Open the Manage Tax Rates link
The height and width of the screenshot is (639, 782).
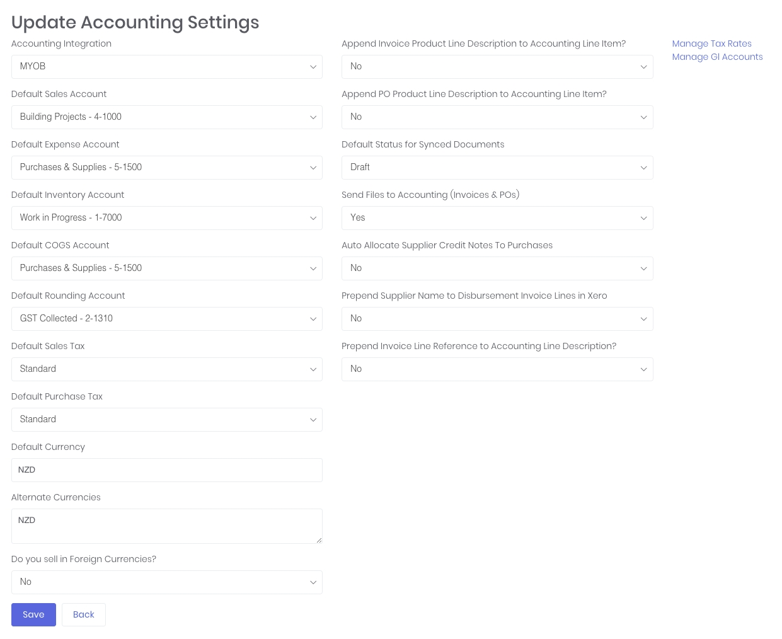pyautogui.click(x=711, y=43)
